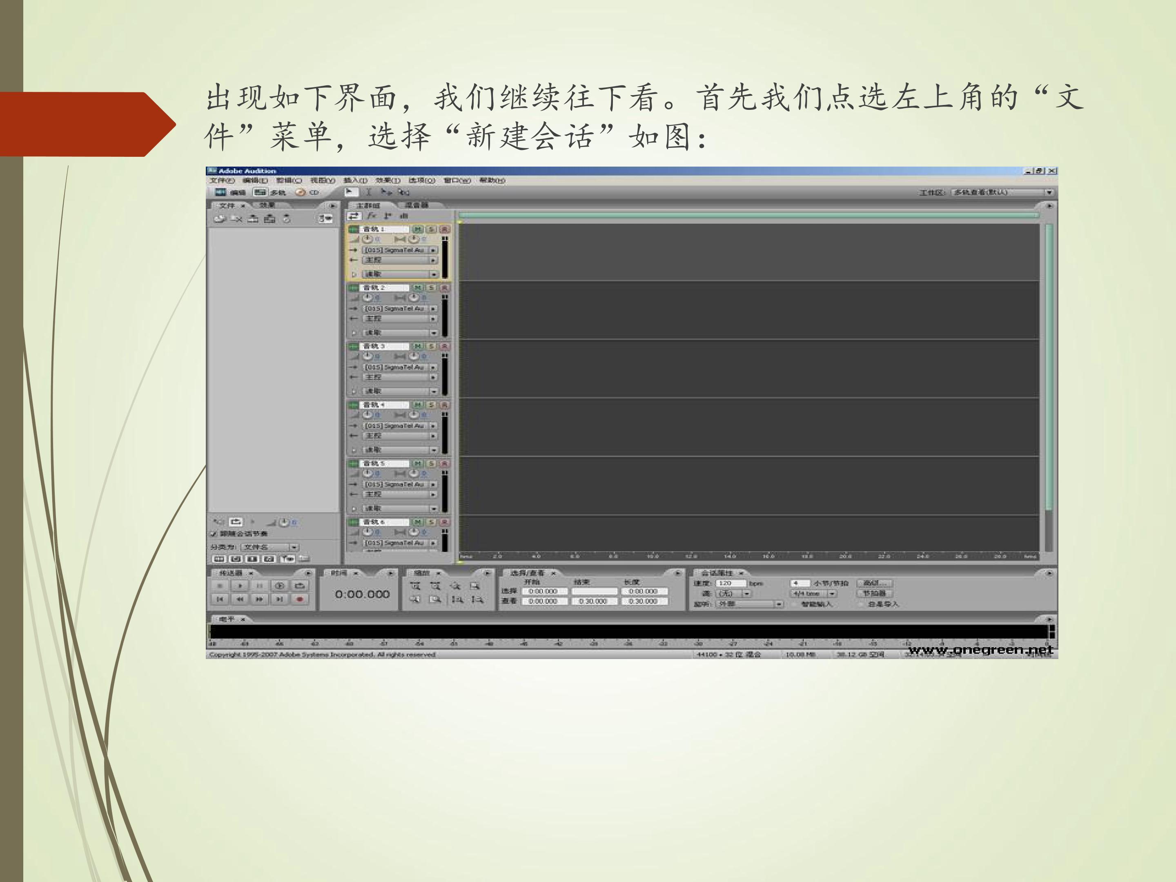Screen dimensions: 1176x882
Task: Toggle Mute (M) on 音轨 1
Action: pos(417,229)
